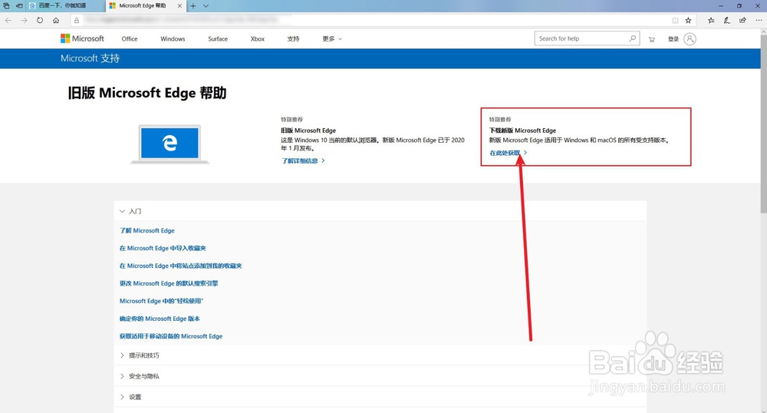Viewport: 767px width, 413px height.
Task: Expand the 更多 dropdown menu
Action: [332, 38]
